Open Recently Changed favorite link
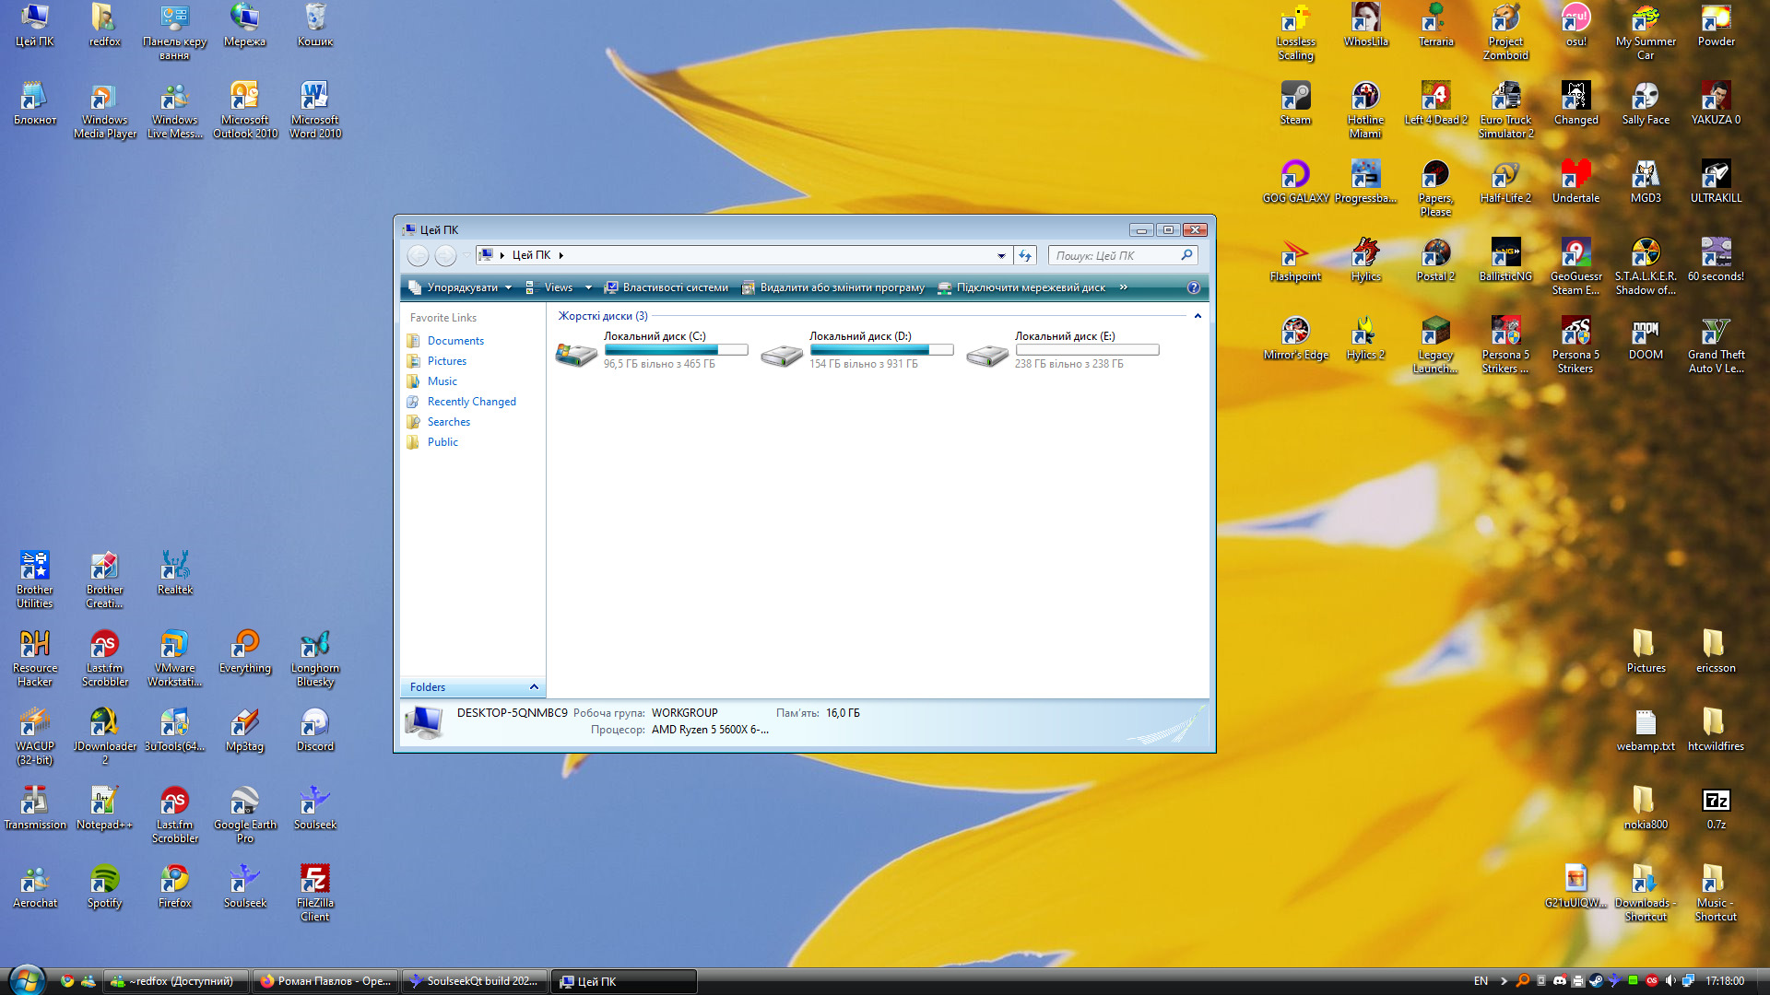 click(471, 402)
